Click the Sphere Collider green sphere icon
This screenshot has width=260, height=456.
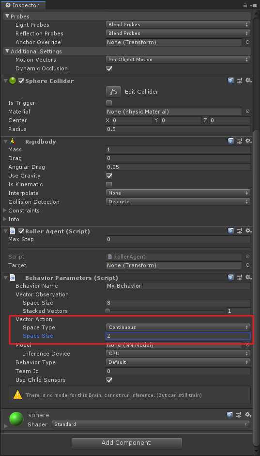(x=13, y=81)
